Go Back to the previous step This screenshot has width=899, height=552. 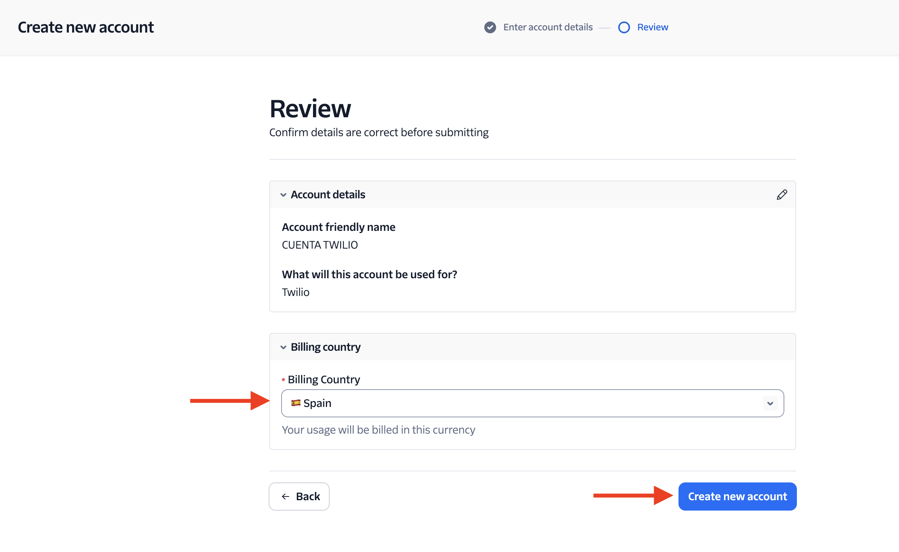coord(299,497)
